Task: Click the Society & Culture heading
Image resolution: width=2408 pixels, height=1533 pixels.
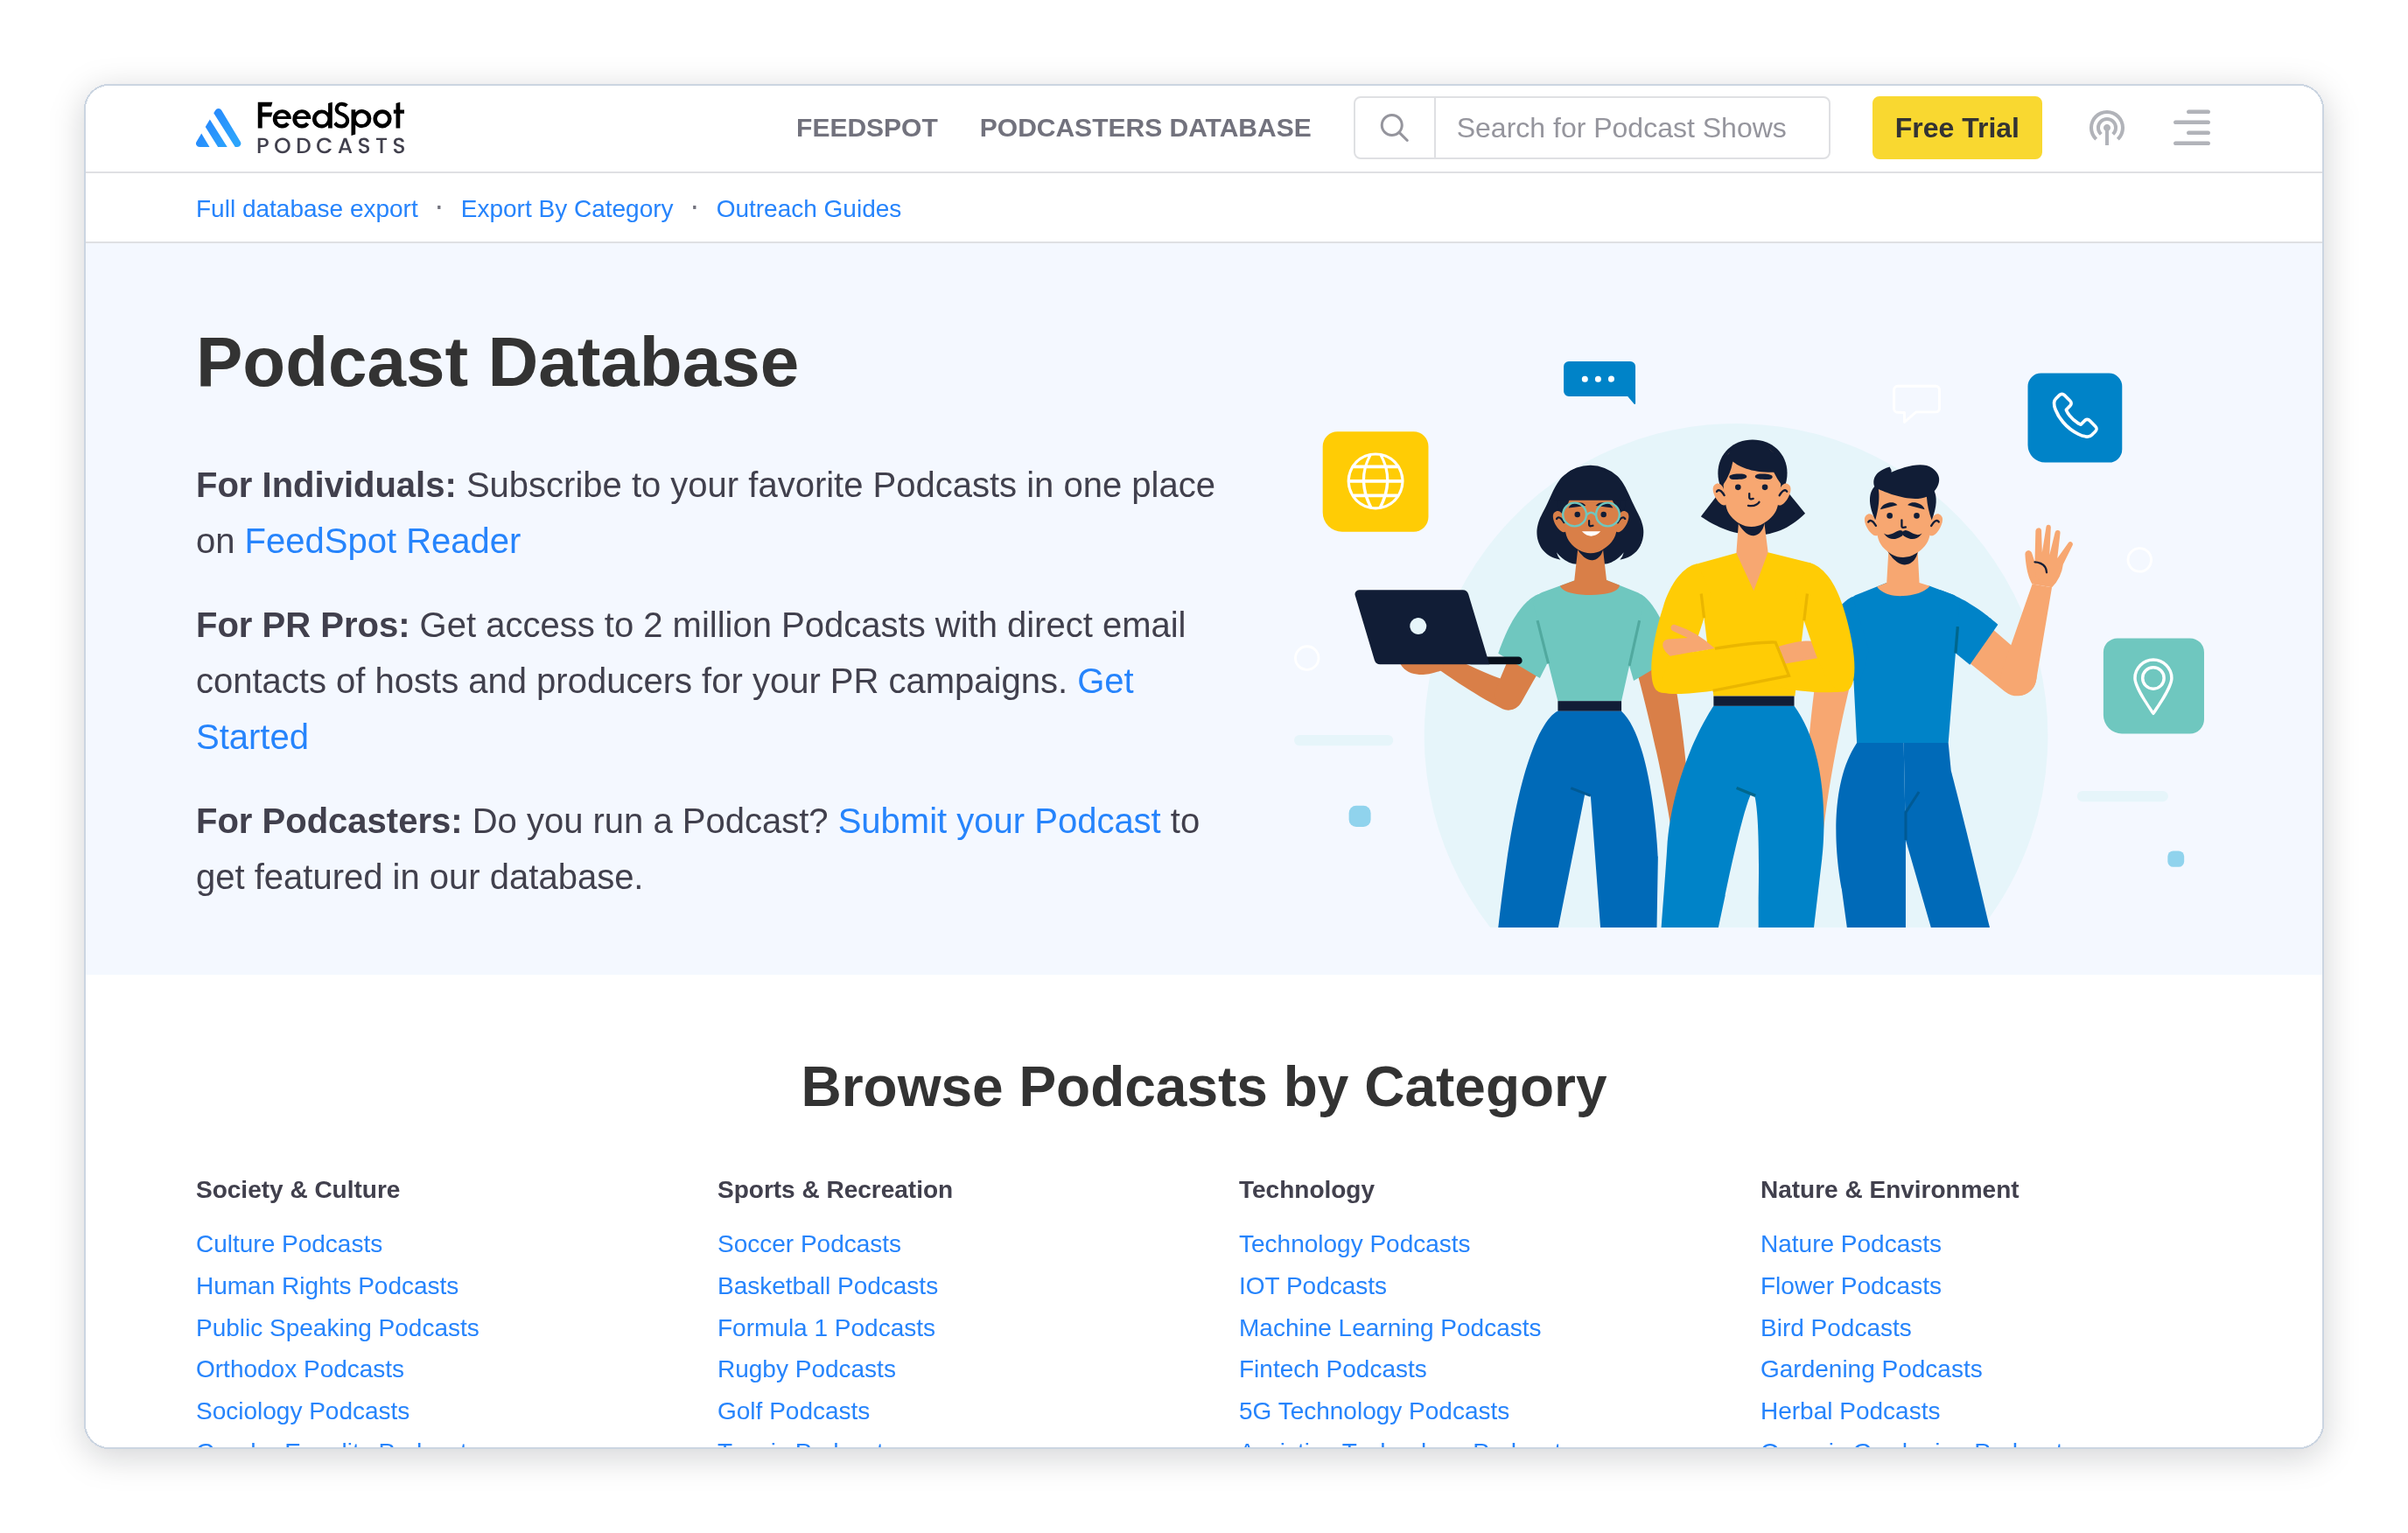Action: (x=297, y=1189)
